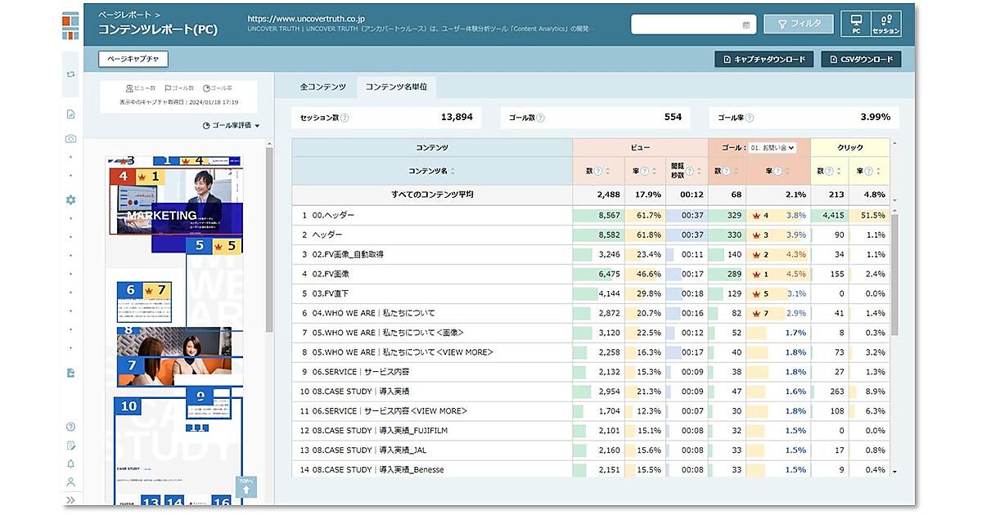Image resolution: width=982 pixels, height=515 pixels.
Task: Open the user account icon in sidebar
Action: tap(71, 482)
